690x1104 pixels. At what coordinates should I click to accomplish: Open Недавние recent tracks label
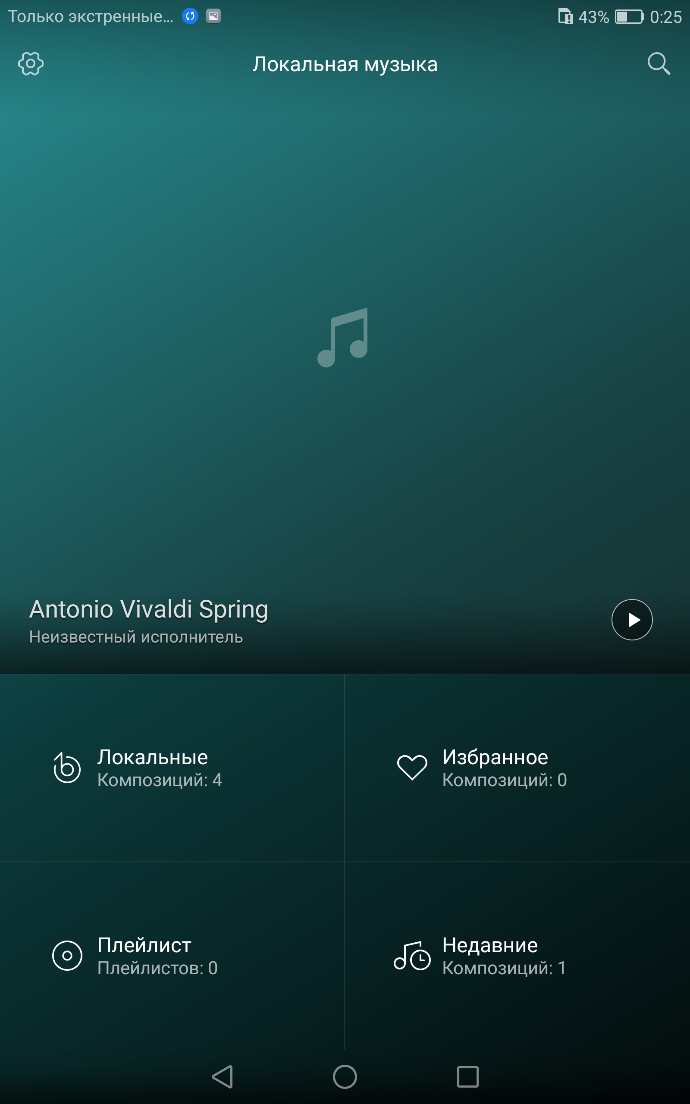(489, 945)
